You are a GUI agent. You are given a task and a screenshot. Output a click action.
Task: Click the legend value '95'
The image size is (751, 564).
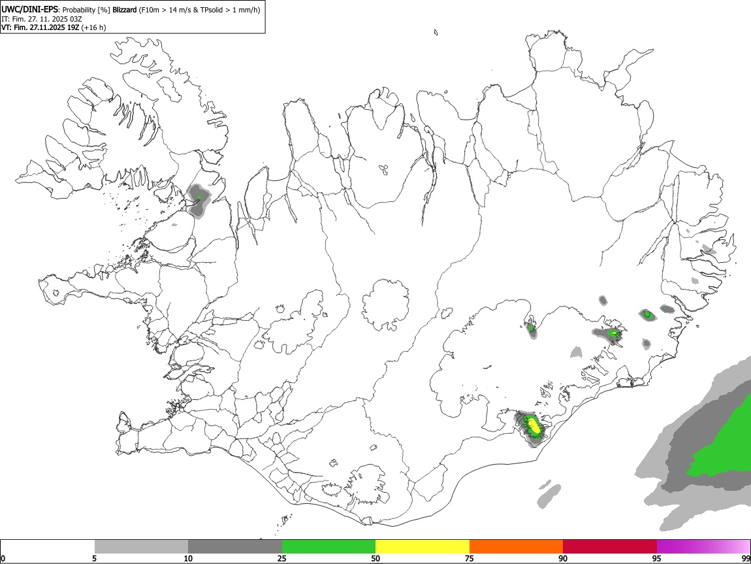pyautogui.click(x=657, y=559)
